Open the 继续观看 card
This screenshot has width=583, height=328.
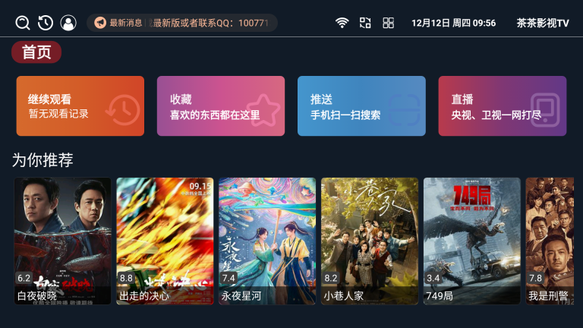(x=80, y=106)
